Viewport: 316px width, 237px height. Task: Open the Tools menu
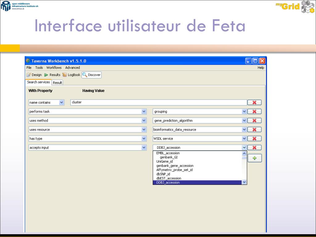[39, 68]
